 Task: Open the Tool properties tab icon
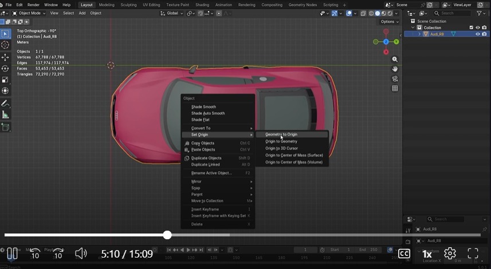click(408, 231)
